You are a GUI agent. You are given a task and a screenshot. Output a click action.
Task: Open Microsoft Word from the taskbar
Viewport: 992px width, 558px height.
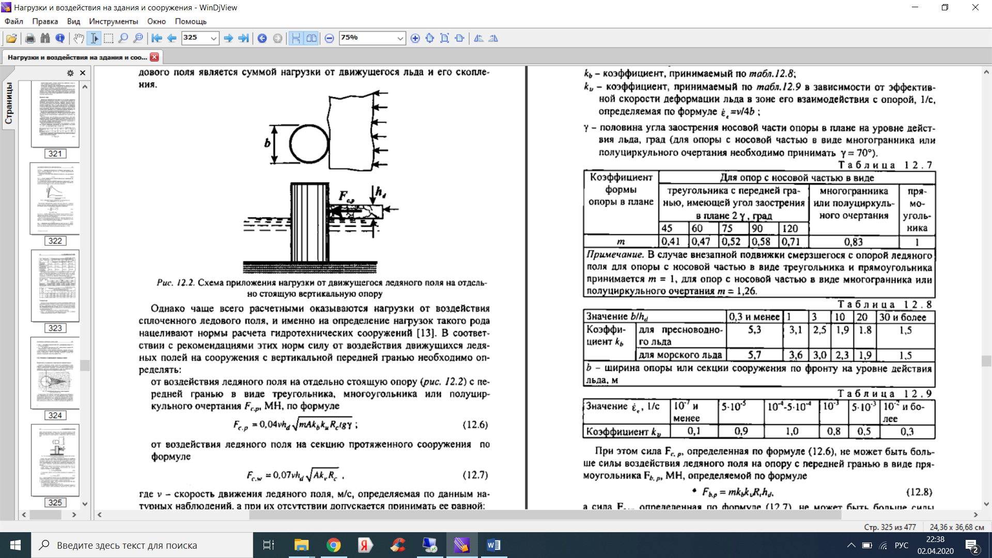point(493,545)
